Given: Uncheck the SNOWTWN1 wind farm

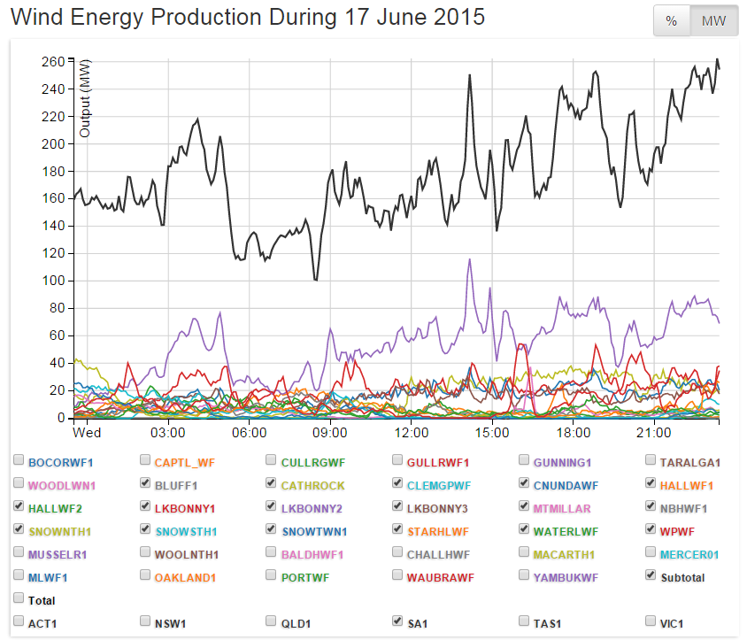Looking at the screenshot, I should tap(273, 530).
